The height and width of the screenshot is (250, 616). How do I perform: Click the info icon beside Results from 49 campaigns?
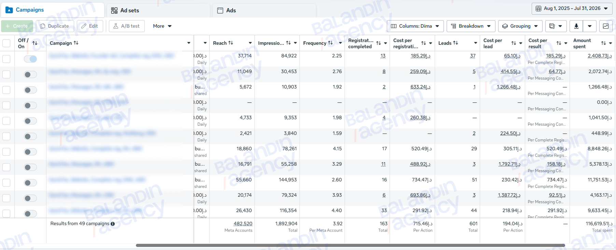(113, 224)
